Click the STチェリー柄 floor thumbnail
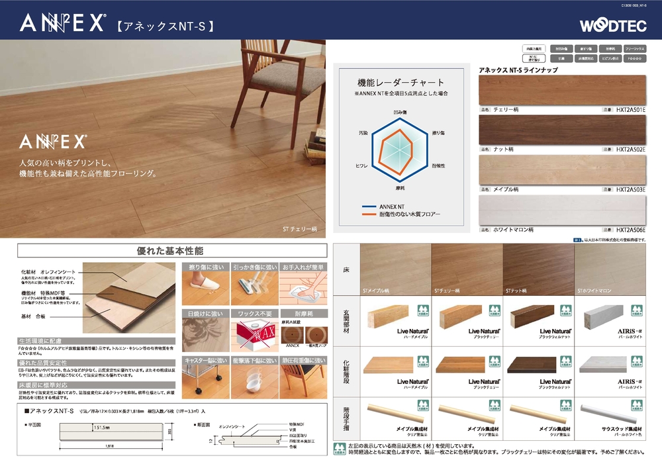Image resolution: width=662 pixels, height=468 pixels. click(x=467, y=269)
